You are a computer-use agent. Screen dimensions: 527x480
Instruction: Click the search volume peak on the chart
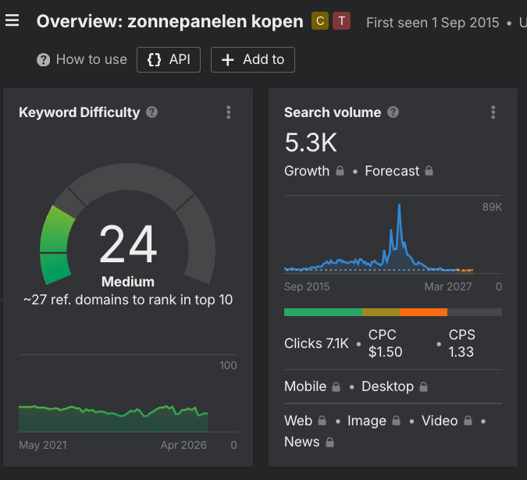tap(399, 205)
